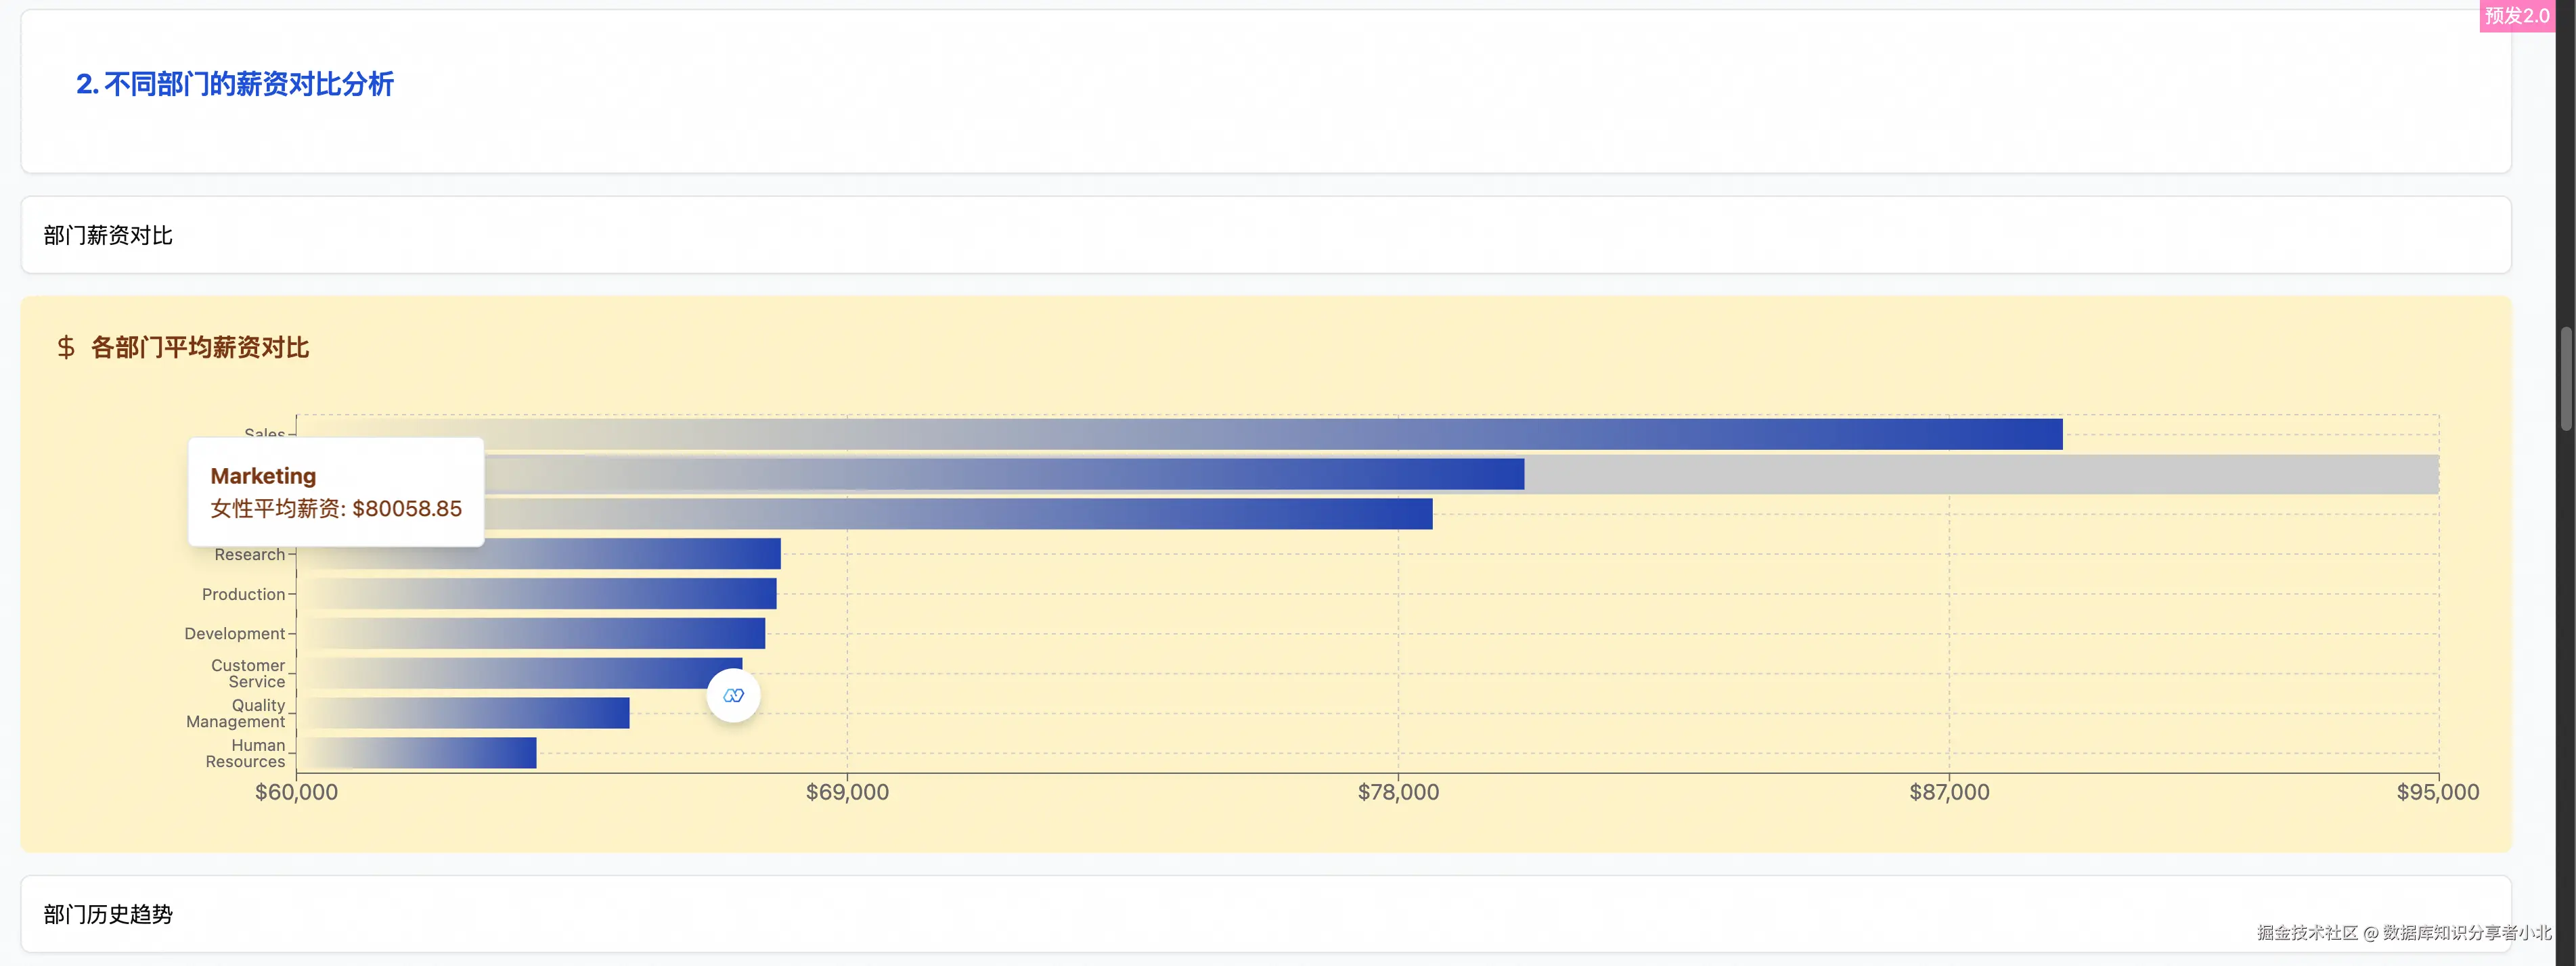
Task: Click heading 2. 不同部门的薪资对比分析
Action: click(235, 84)
